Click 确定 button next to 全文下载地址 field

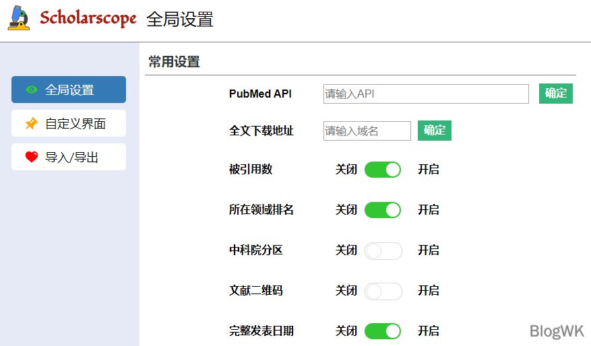click(x=434, y=131)
